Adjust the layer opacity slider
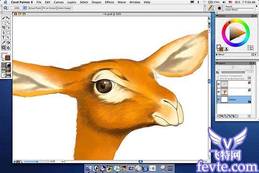259x173 pixels. [x=233, y=72]
